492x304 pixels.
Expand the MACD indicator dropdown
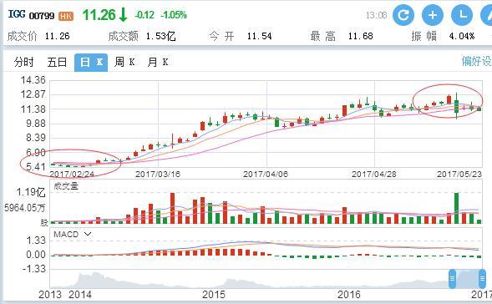pyautogui.click(x=88, y=234)
